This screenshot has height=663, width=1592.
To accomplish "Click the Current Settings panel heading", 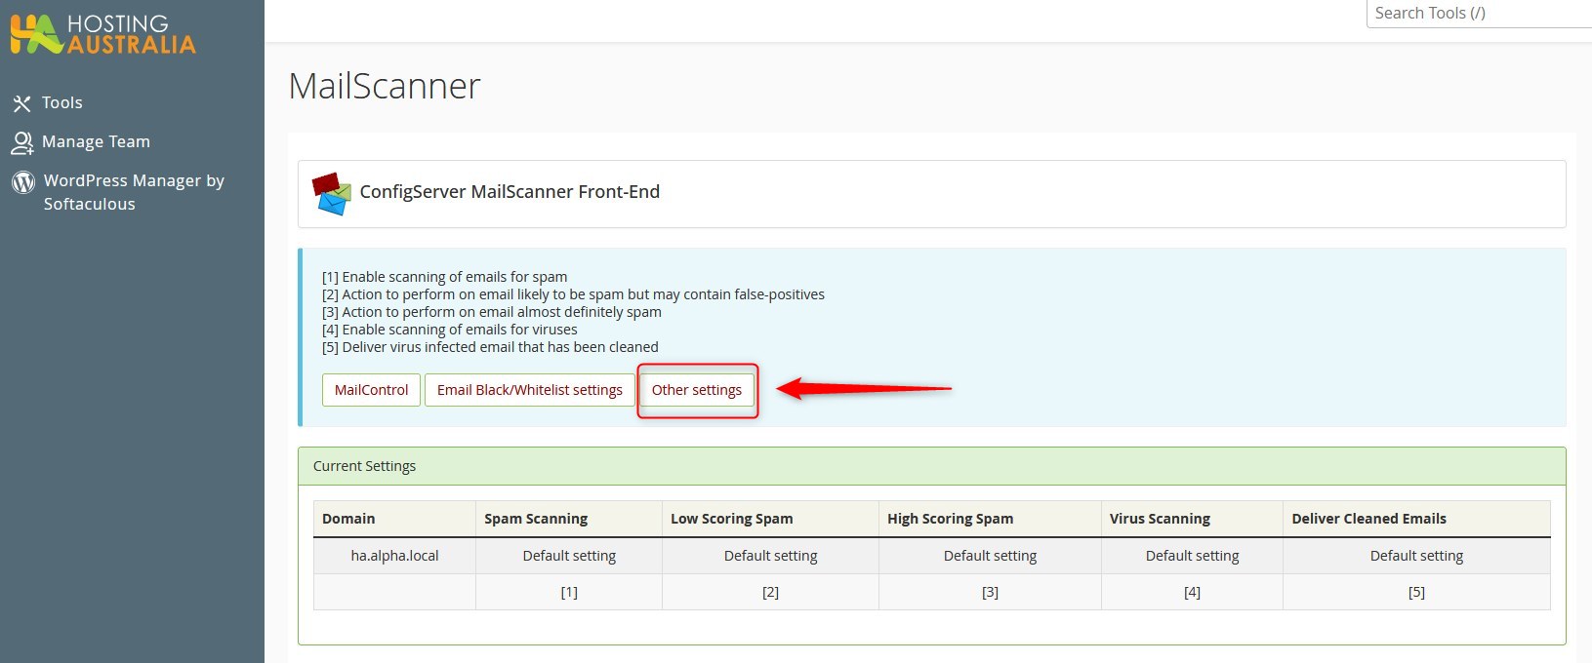I will (x=364, y=466).
